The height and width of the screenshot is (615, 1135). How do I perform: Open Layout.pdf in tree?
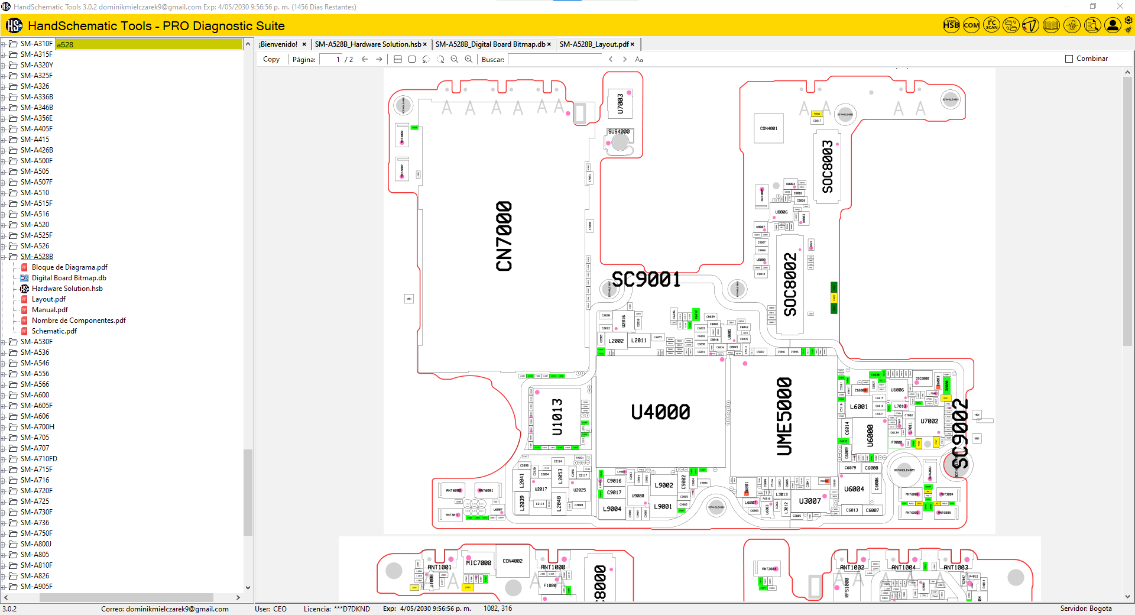pyautogui.click(x=48, y=299)
